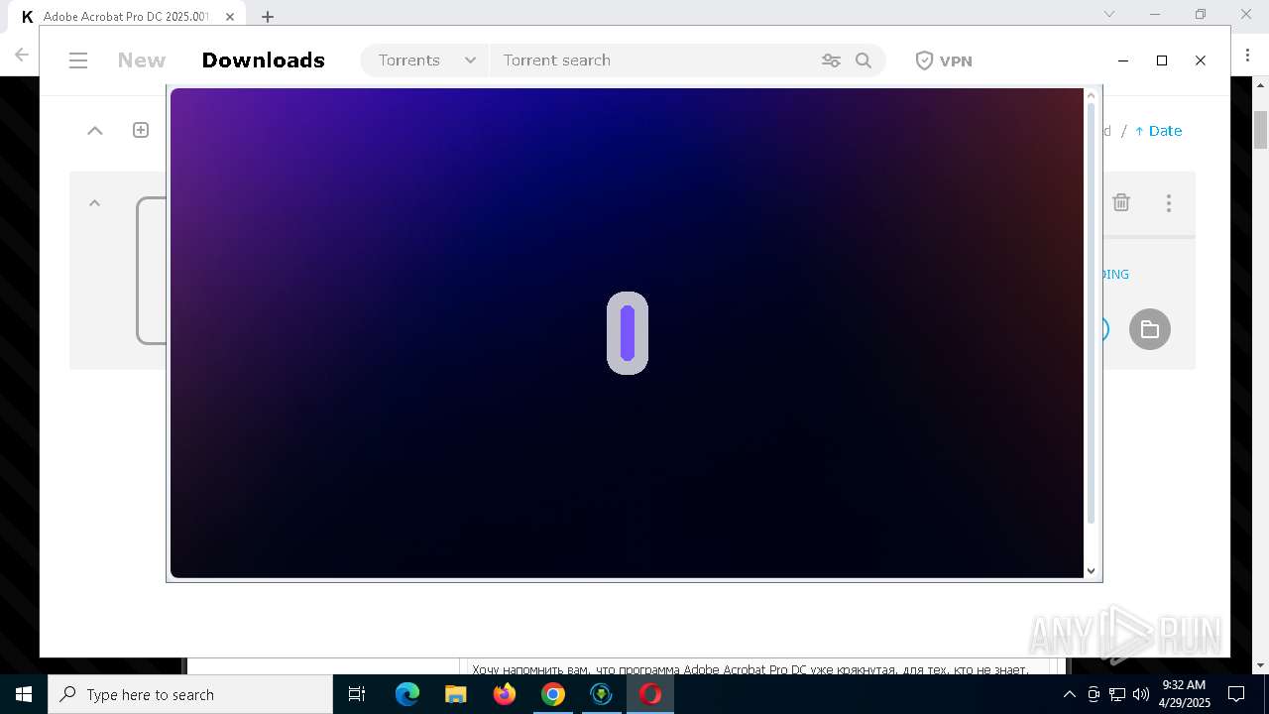1269x714 pixels.
Task: Collapse all torrents with top chevron
Action: (95, 130)
